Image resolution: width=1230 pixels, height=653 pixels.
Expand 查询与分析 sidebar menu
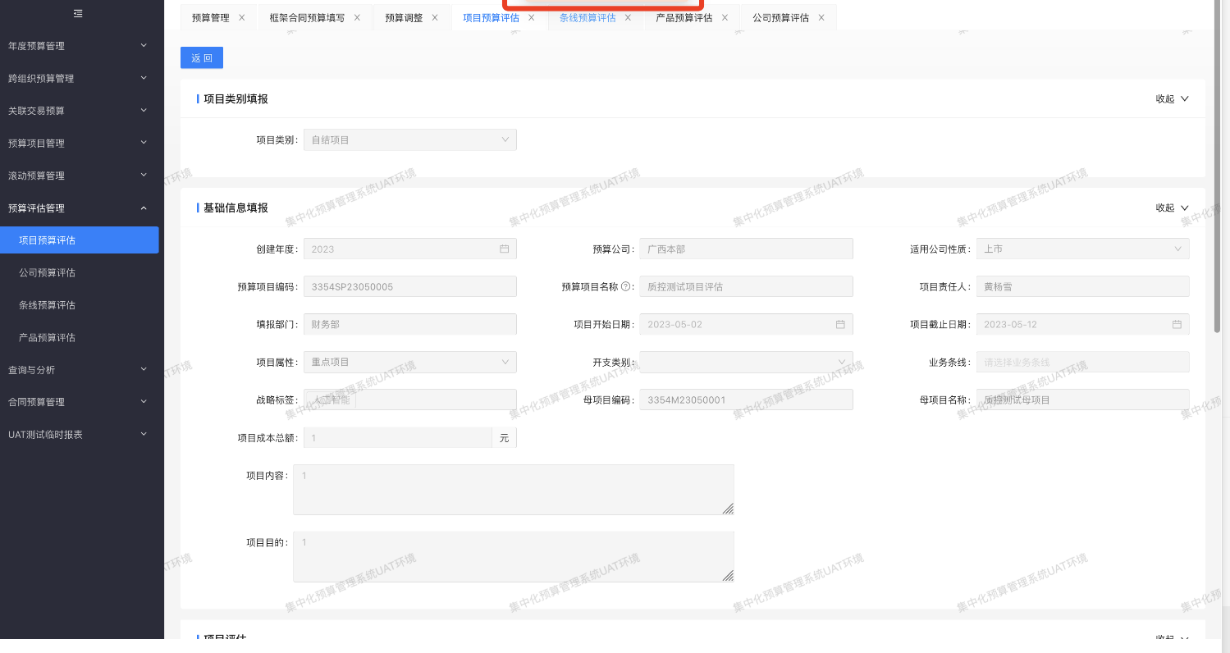[80, 370]
